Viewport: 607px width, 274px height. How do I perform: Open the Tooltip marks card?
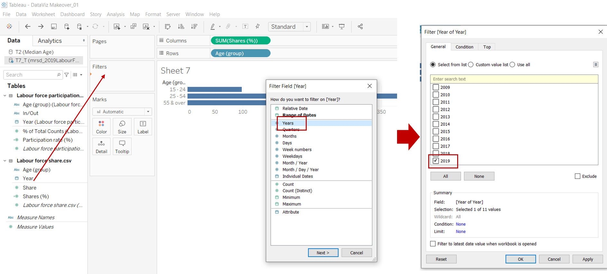coord(122,147)
